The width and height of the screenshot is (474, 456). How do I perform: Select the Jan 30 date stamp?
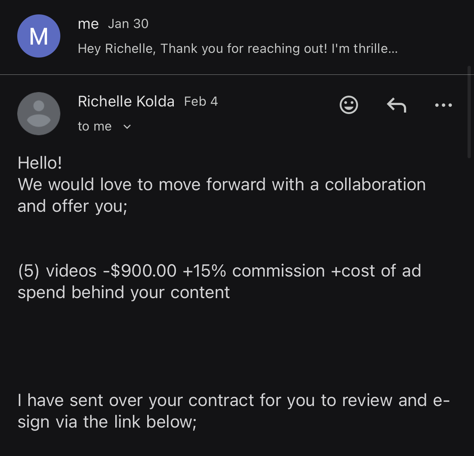[128, 24]
